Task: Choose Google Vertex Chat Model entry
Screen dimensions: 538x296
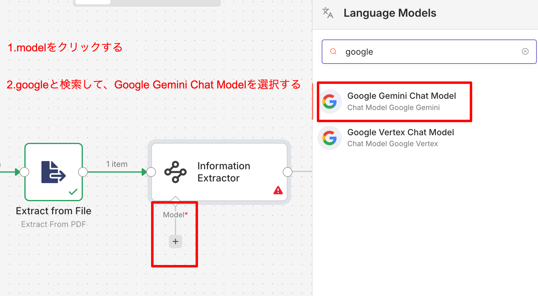Action: (400, 138)
